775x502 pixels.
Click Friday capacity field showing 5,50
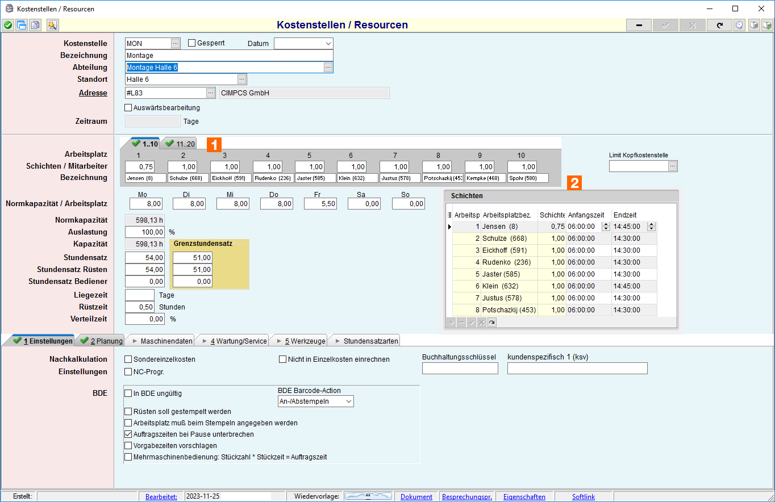pos(320,203)
